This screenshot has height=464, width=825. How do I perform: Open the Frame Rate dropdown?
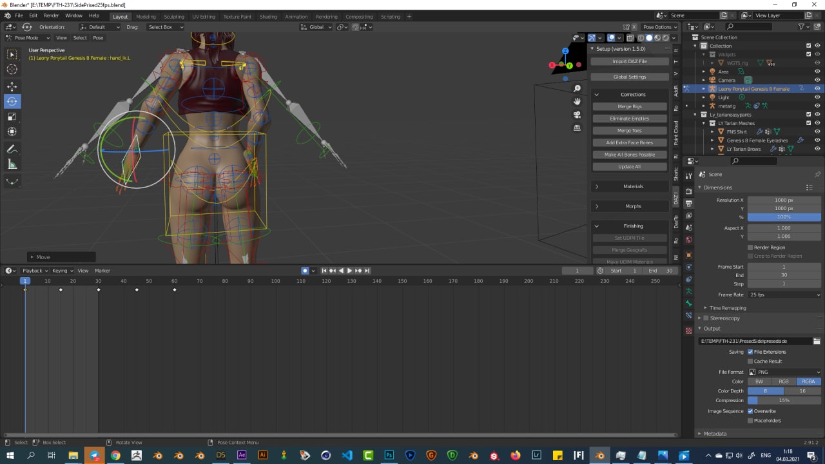click(784, 295)
